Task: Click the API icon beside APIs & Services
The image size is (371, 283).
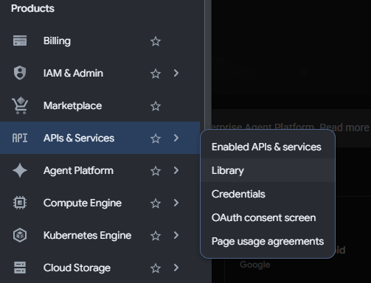Action: [20, 138]
